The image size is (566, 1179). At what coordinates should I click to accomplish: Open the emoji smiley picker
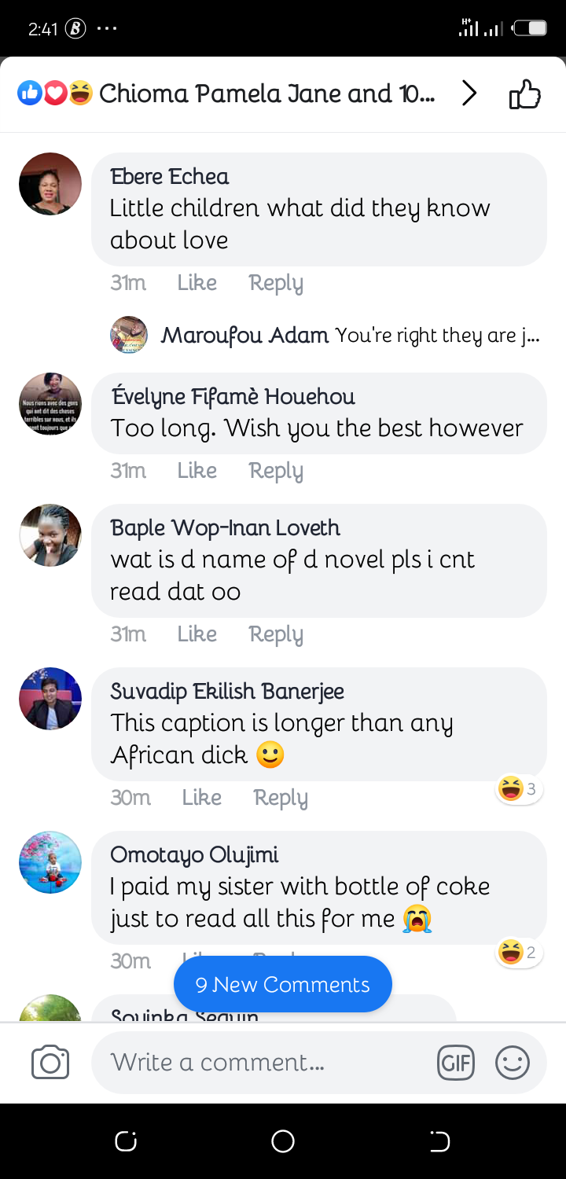click(x=513, y=1063)
